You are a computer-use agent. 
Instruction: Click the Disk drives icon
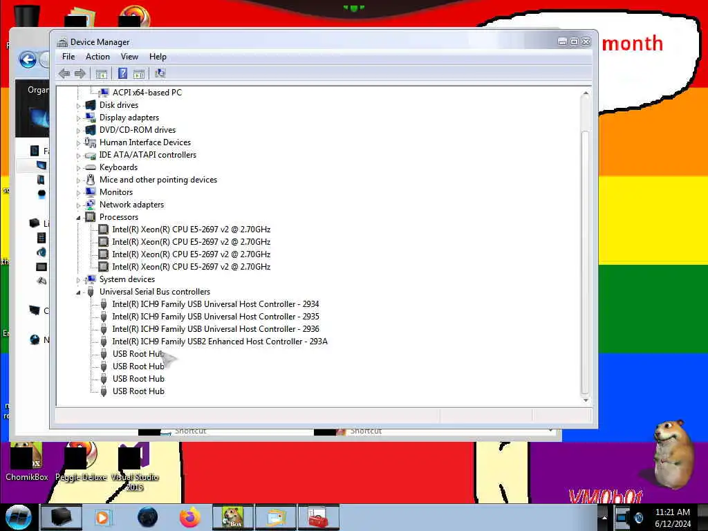click(x=91, y=105)
